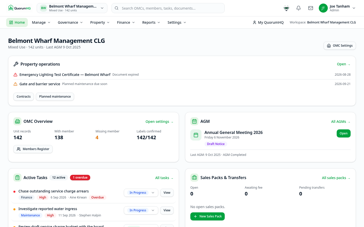Screen dimensions: 364x227
Task: Follow the All tasks link
Action: (164, 178)
